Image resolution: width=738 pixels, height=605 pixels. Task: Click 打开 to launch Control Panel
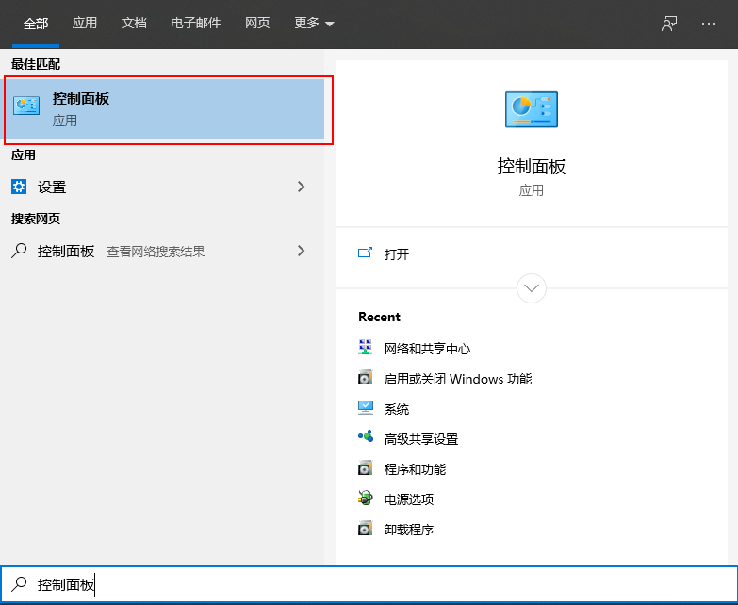(x=397, y=253)
